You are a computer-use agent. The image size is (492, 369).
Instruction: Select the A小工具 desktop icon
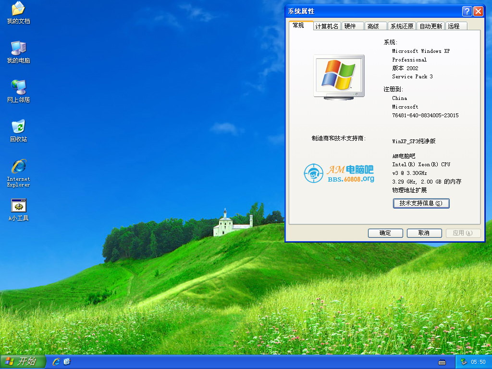pyautogui.click(x=18, y=209)
